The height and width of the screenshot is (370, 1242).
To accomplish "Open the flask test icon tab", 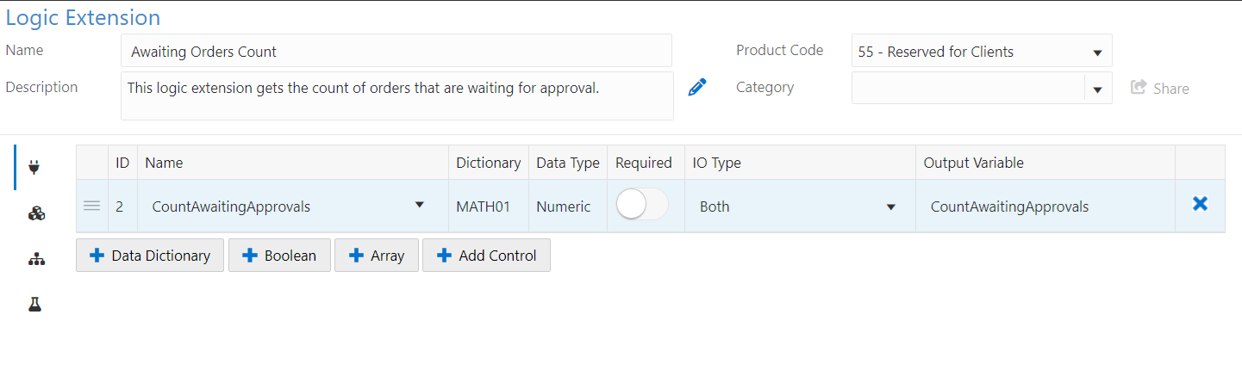I will 35,305.
